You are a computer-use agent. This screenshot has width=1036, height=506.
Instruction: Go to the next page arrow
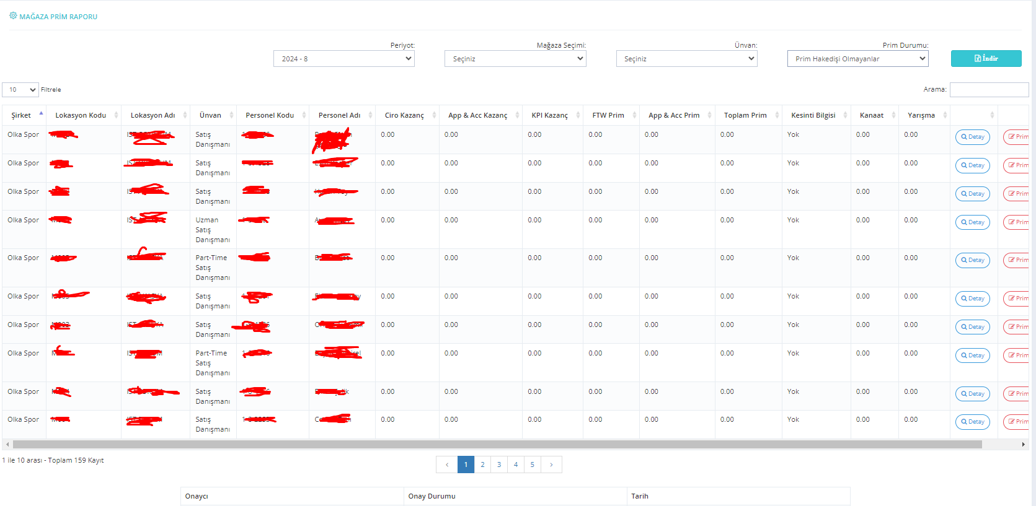(551, 465)
